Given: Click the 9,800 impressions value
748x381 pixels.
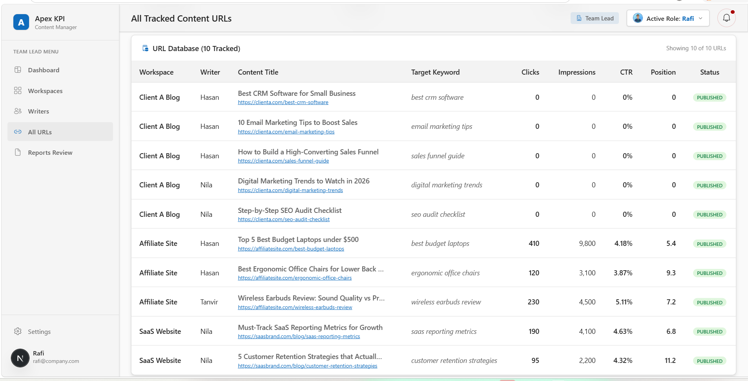Looking at the screenshot, I should pos(587,244).
